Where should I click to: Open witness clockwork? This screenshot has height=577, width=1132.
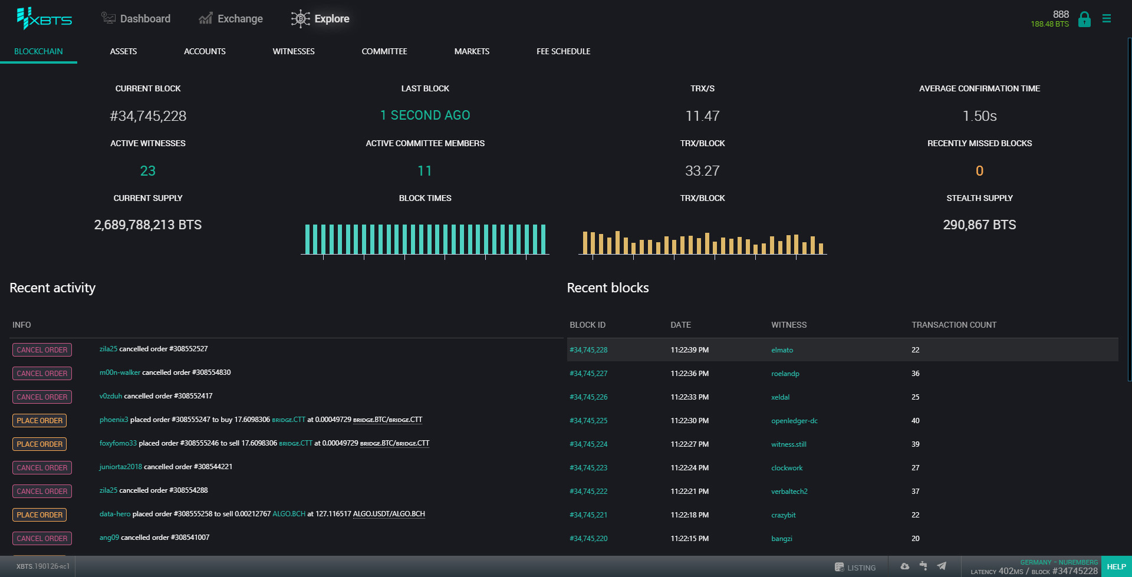(x=787, y=467)
